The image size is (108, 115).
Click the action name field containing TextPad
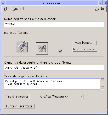[54, 24]
